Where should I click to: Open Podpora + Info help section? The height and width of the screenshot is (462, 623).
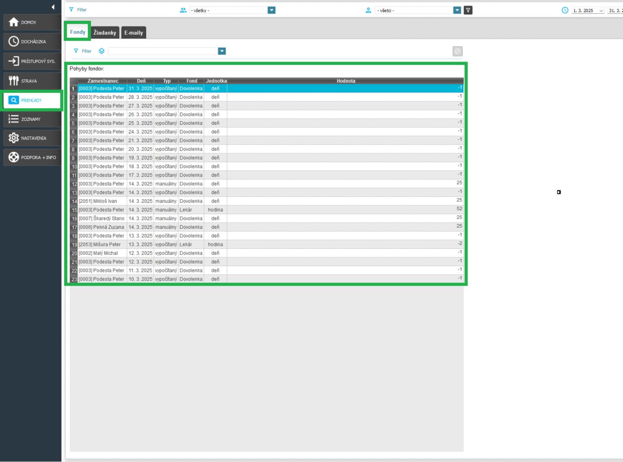click(x=32, y=157)
